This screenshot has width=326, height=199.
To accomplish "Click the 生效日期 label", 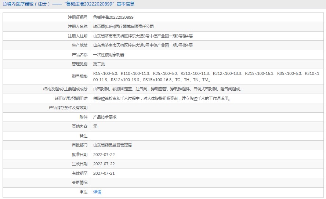I will (x=80, y=164).
